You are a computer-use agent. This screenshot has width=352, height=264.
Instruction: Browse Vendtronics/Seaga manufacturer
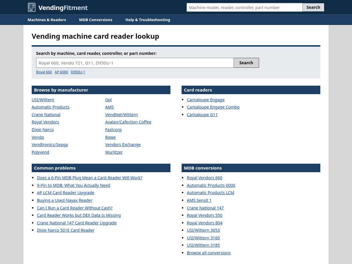coord(50,145)
